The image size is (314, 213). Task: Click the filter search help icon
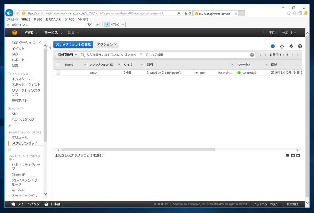252,55
